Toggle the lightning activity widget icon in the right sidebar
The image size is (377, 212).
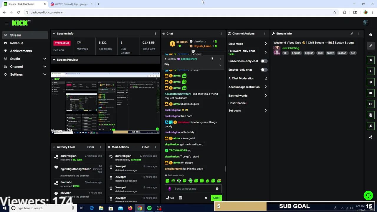tap(371, 71)
